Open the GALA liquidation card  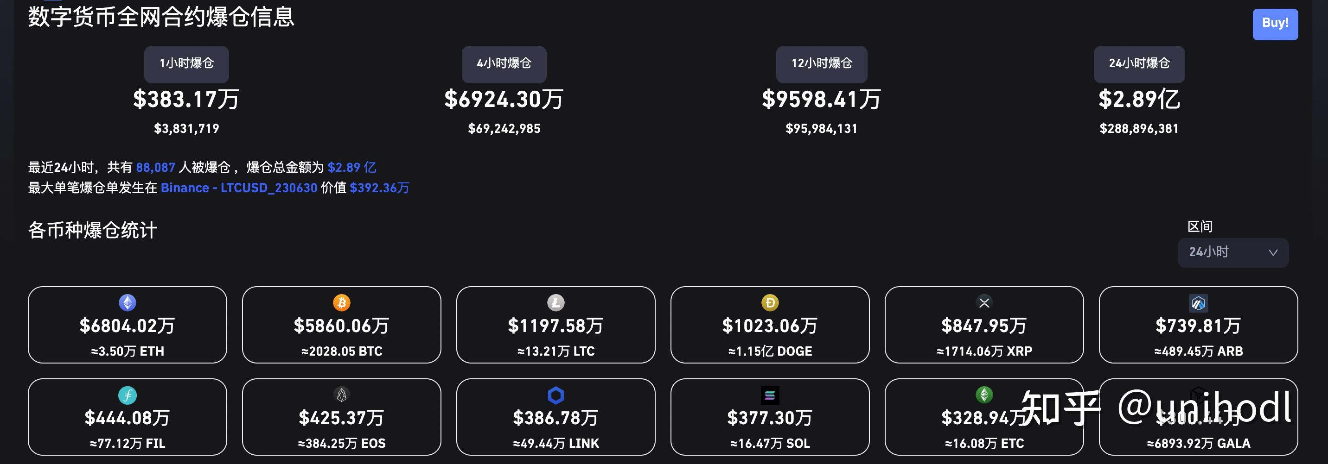1198,417
